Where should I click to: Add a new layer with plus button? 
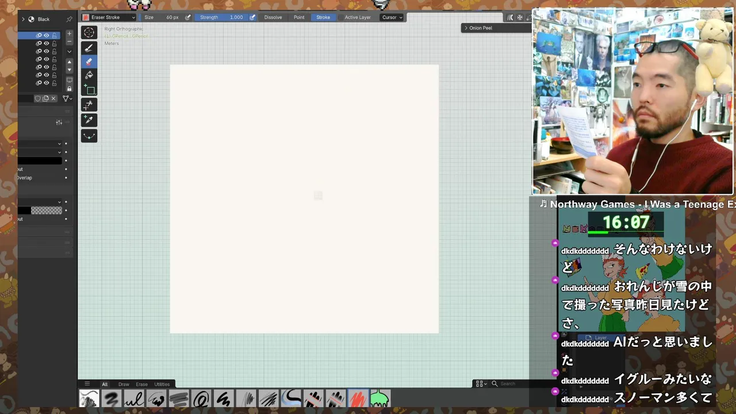click(x=70, y=34)
